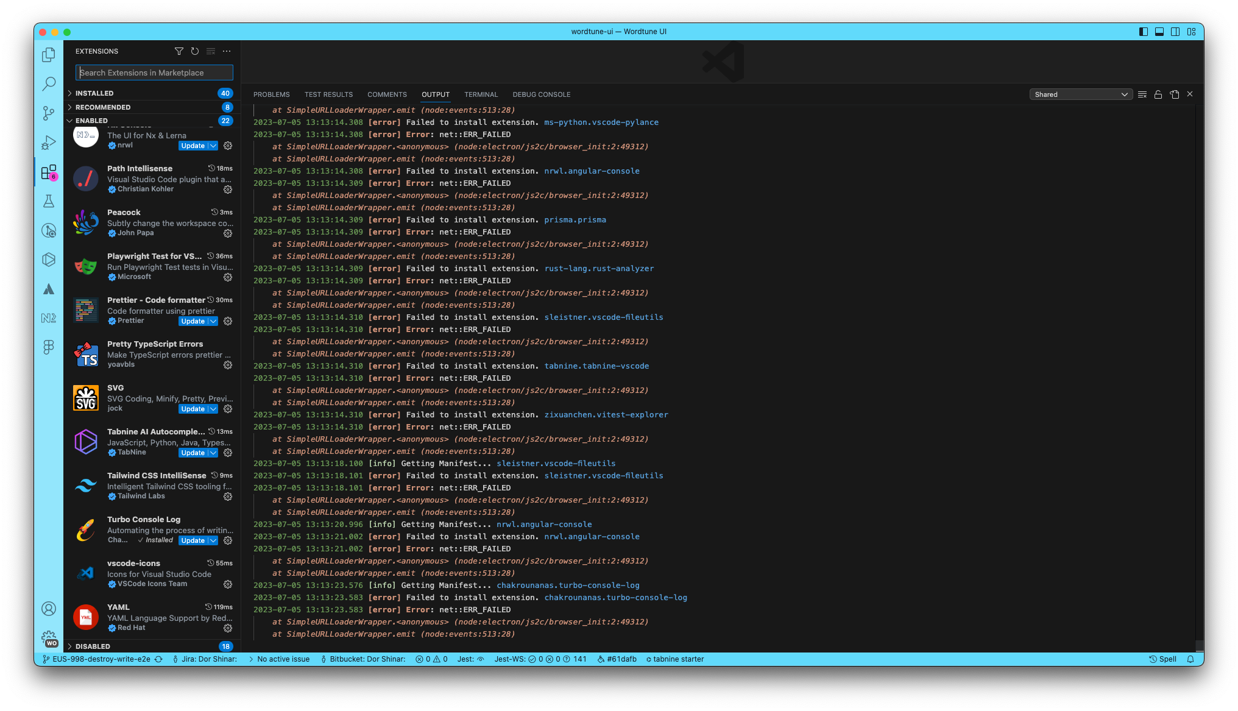Screen dimensions: 1238x711
Task: Update the Prettier code formatter extension
Action: pos(193,321)
